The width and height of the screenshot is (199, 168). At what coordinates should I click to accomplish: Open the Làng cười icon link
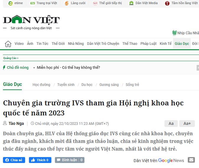tap(67, 3)
